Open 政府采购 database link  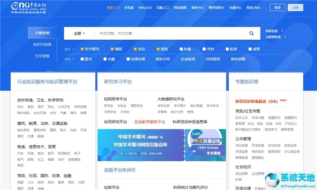(238, 59)
